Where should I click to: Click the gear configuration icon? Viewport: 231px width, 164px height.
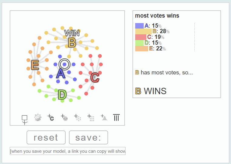[x=38, y=118]
